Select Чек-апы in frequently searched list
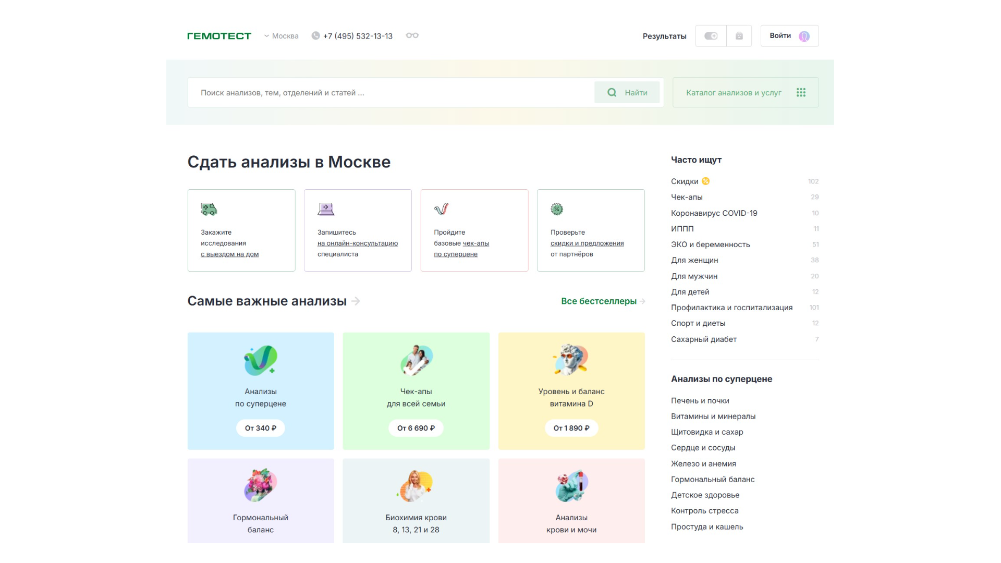The width and height of the screenshot is (1001, 563). (687, 197)
